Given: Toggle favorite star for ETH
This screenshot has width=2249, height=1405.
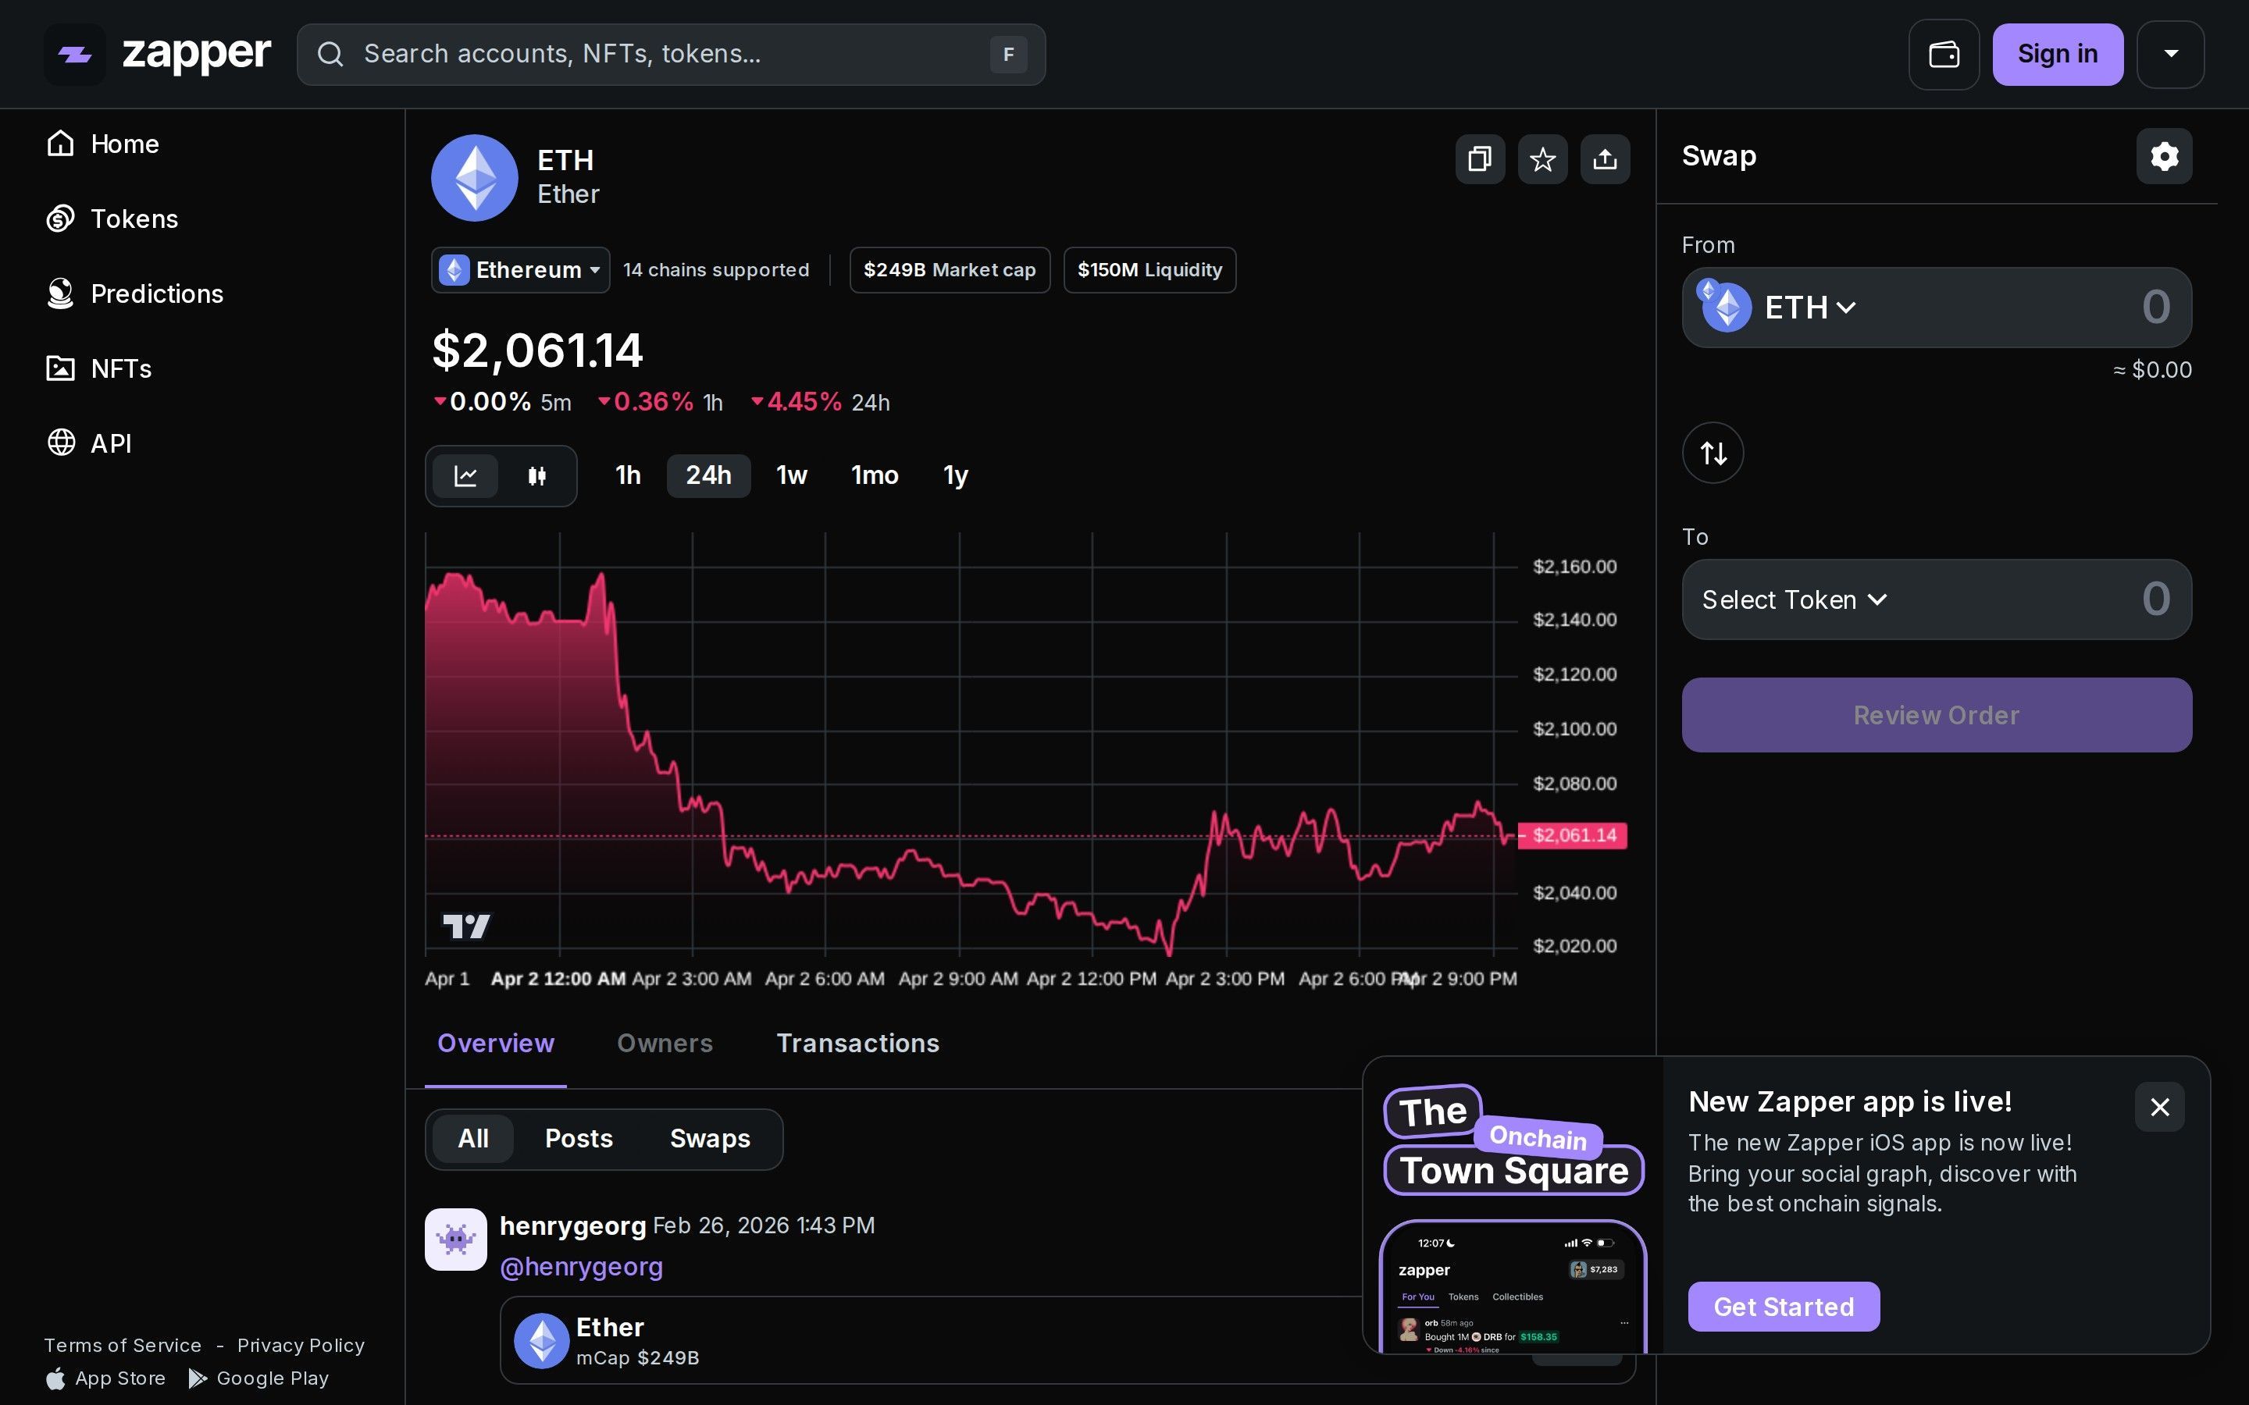Looking at the screenshot, I should coord(1542,159).
